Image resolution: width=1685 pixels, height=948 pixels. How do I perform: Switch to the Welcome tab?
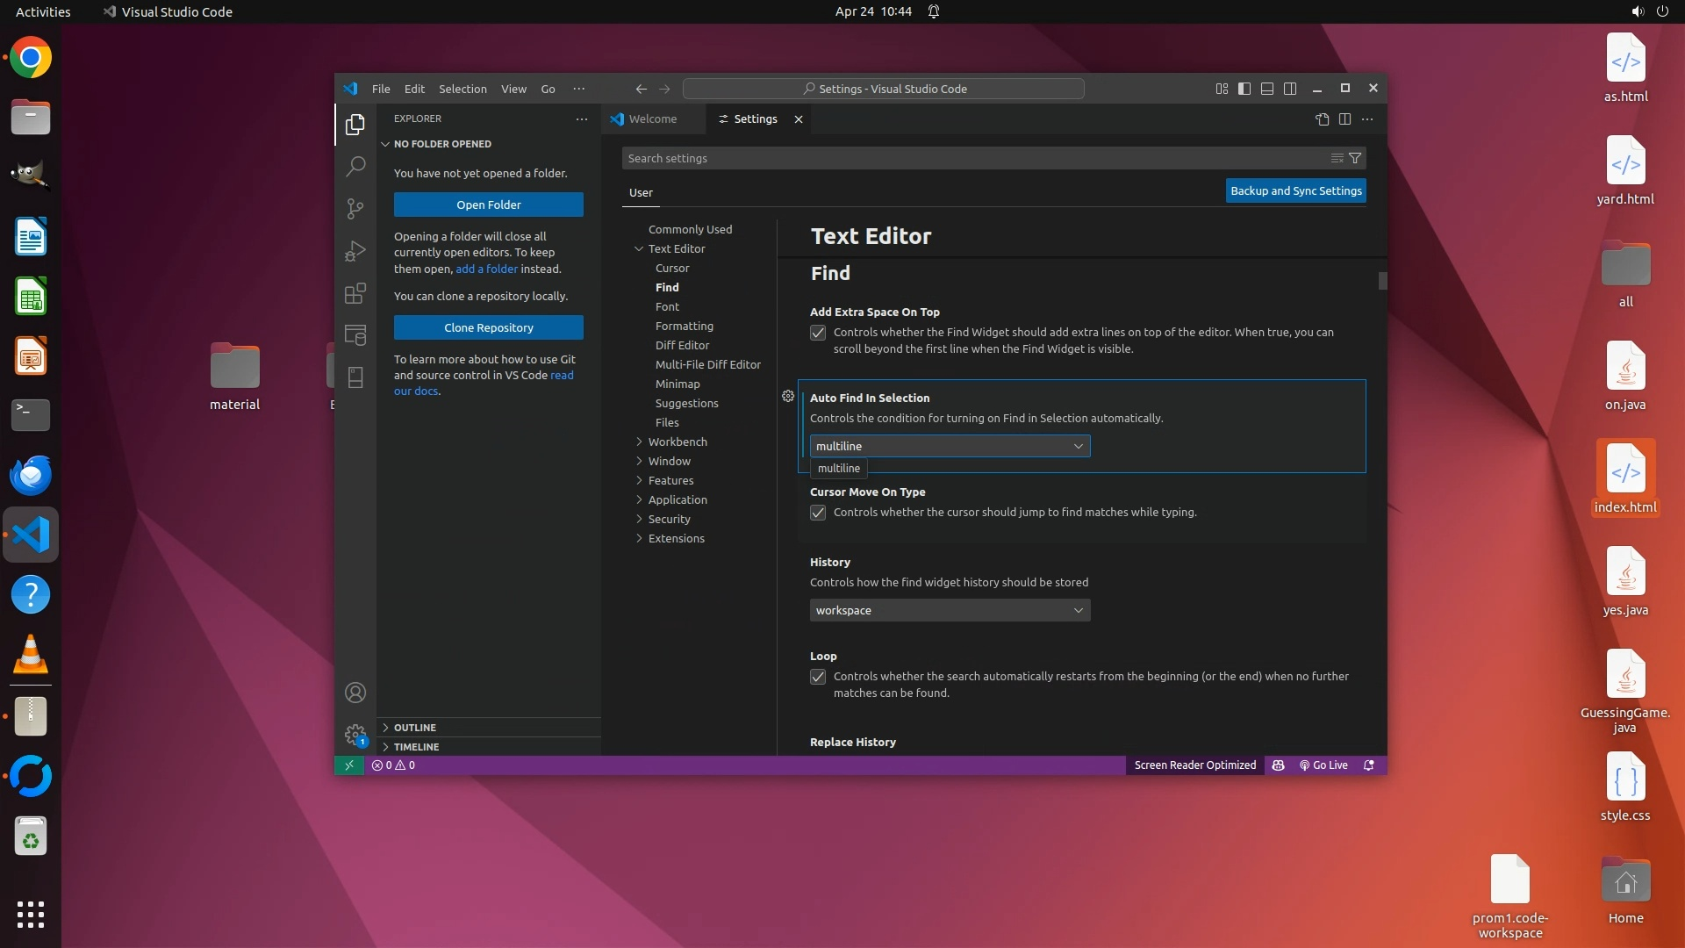(652, 119)
